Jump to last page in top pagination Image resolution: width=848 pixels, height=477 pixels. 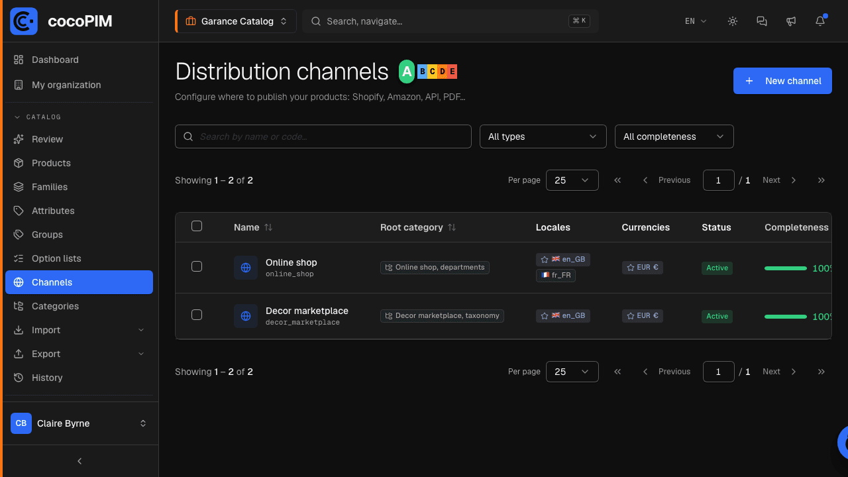tap(821, 180)
